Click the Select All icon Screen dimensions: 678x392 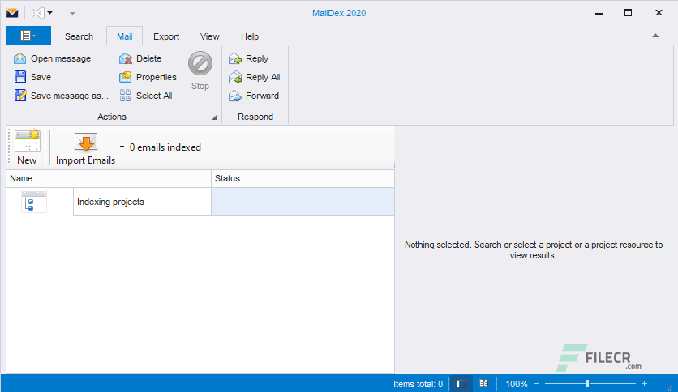click(x=126, y=96)
